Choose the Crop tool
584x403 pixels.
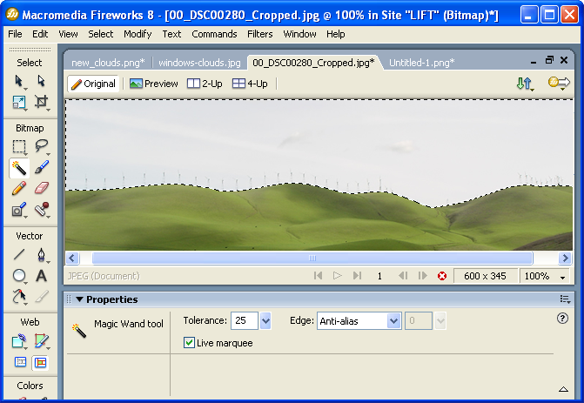tap(41, 102)
